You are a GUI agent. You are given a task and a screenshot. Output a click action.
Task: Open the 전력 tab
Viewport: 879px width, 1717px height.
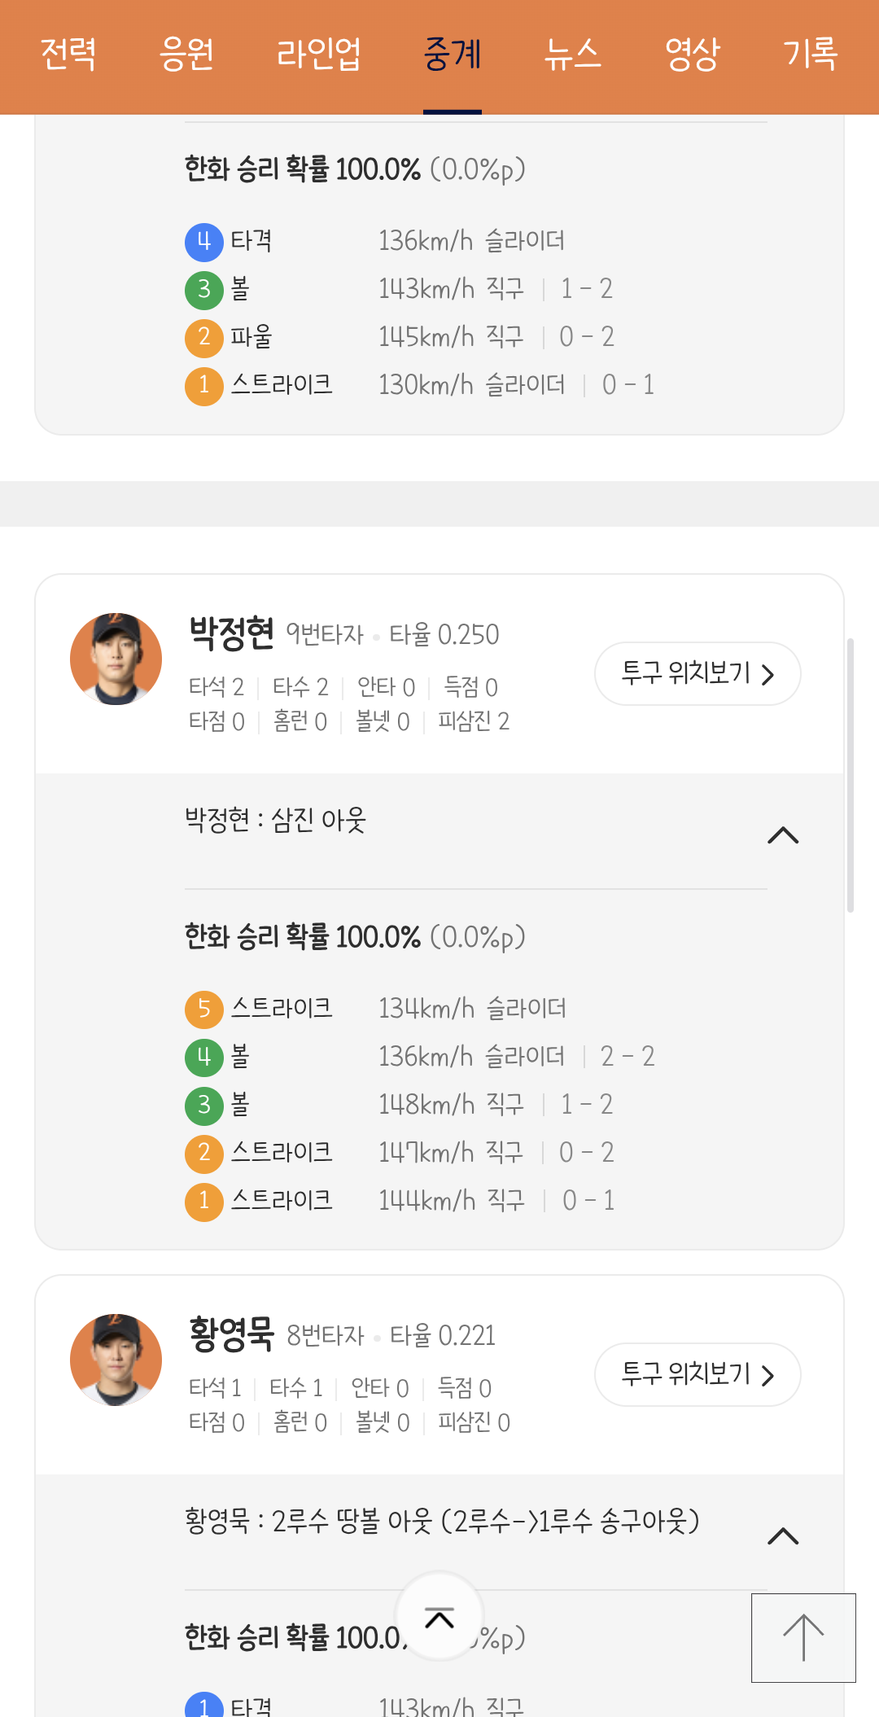tap(68, 54)
